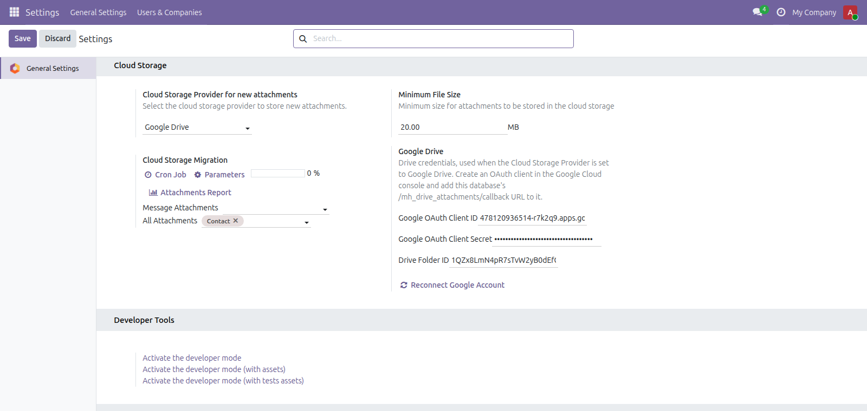Select General Settings in the sidebar
The width and height of the screenshot is (867, 411).
(48, 68)
